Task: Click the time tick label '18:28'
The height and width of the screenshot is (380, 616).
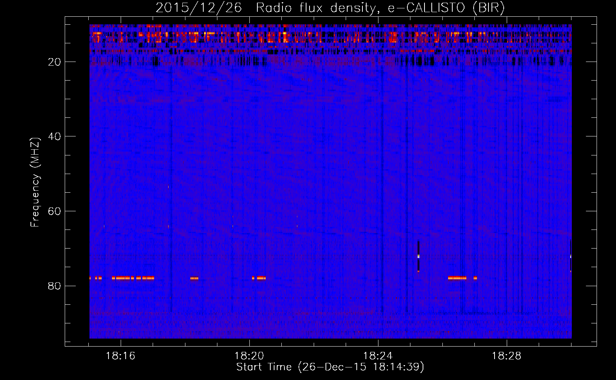Action: (x=507, y=356)
